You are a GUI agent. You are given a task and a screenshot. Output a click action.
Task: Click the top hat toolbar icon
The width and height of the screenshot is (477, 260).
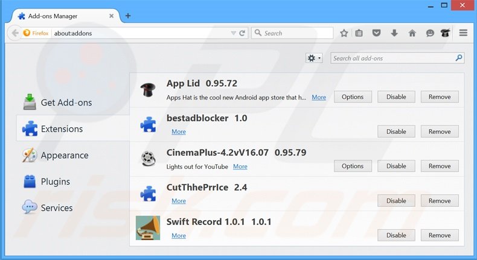(x=446, y=33)
